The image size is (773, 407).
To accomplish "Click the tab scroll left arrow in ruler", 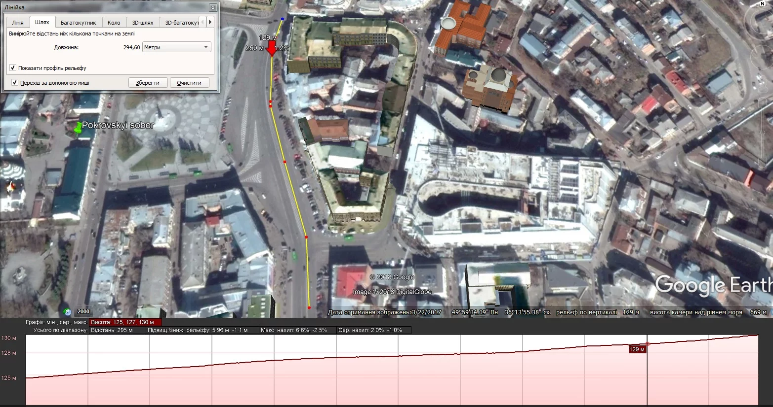I will [x=203, y=22].
